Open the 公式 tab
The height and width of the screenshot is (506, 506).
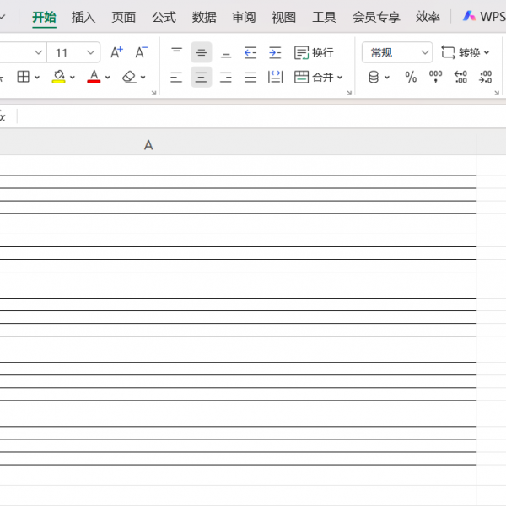coord(164,17)
